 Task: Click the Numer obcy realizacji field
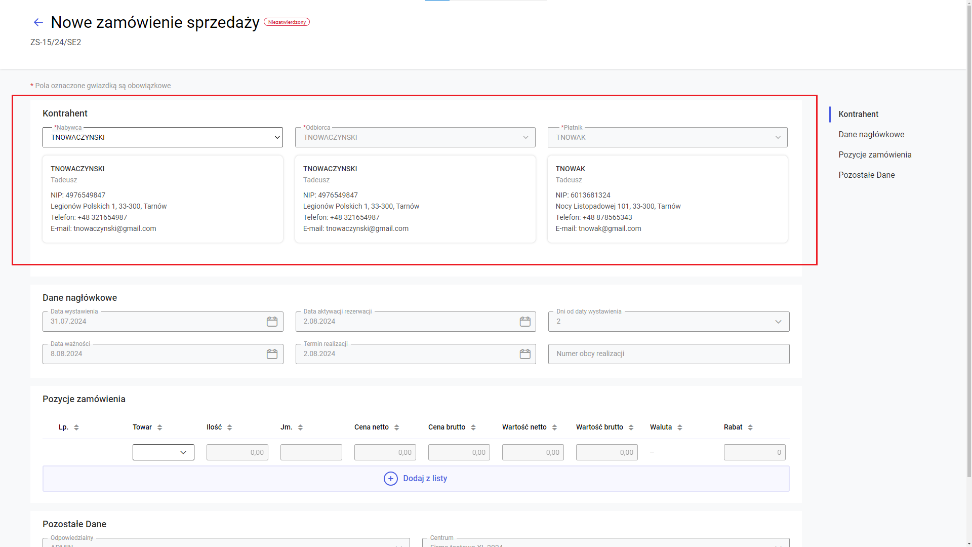669,354
